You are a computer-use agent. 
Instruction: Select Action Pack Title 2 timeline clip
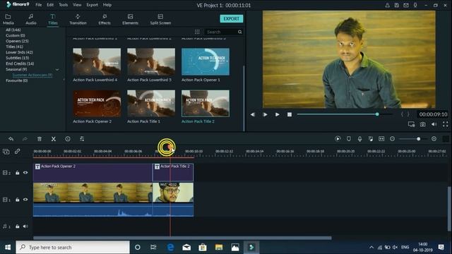point(173,172)
